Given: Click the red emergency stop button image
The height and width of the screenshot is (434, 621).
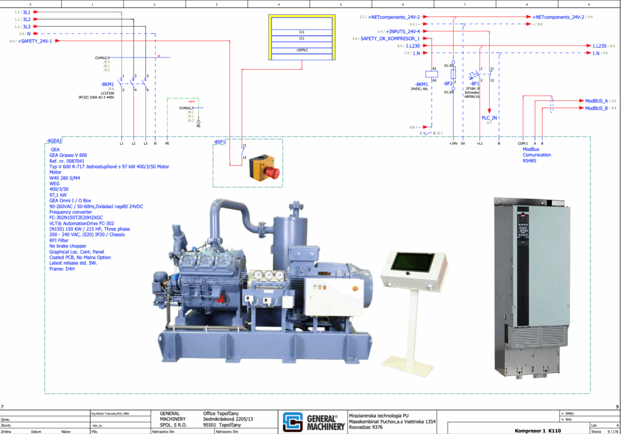Looking at the screenshot, I should tap(264, 169).
